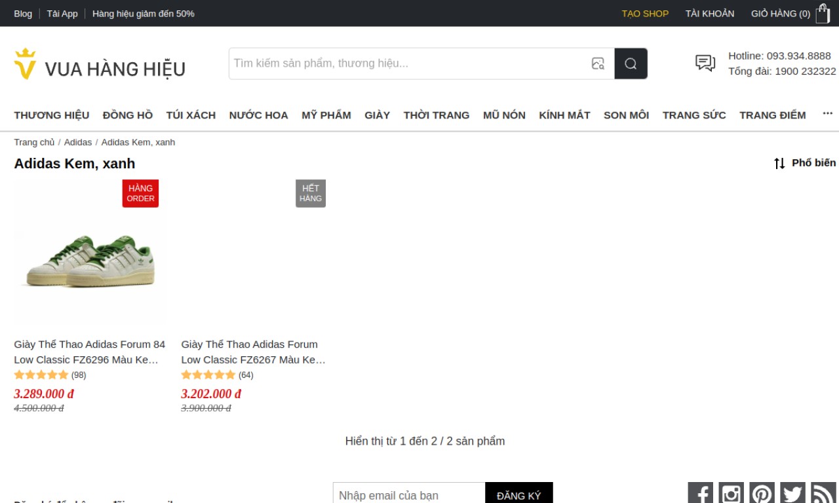Open the TRANG SỨC menu
Screen dimensions: 839x503
point(694,115)
